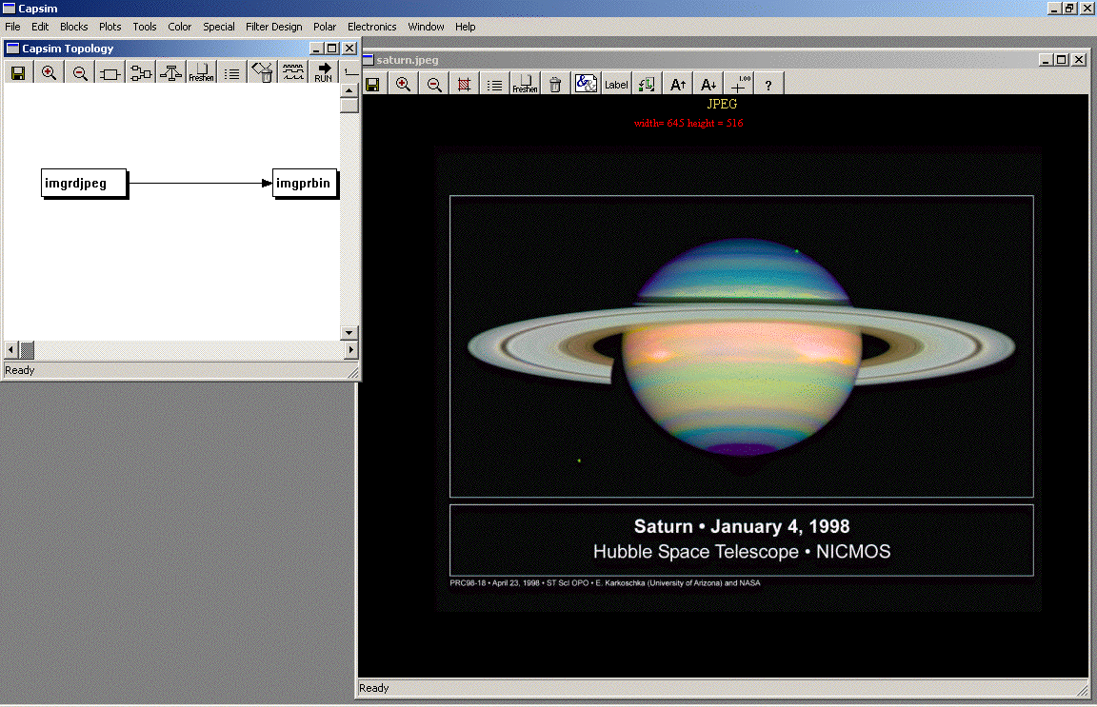This screenshot has height=707, width=1097.
Task: Select the hierarchy tree icon in Topology toolbar
Action: tap(170, 72)
